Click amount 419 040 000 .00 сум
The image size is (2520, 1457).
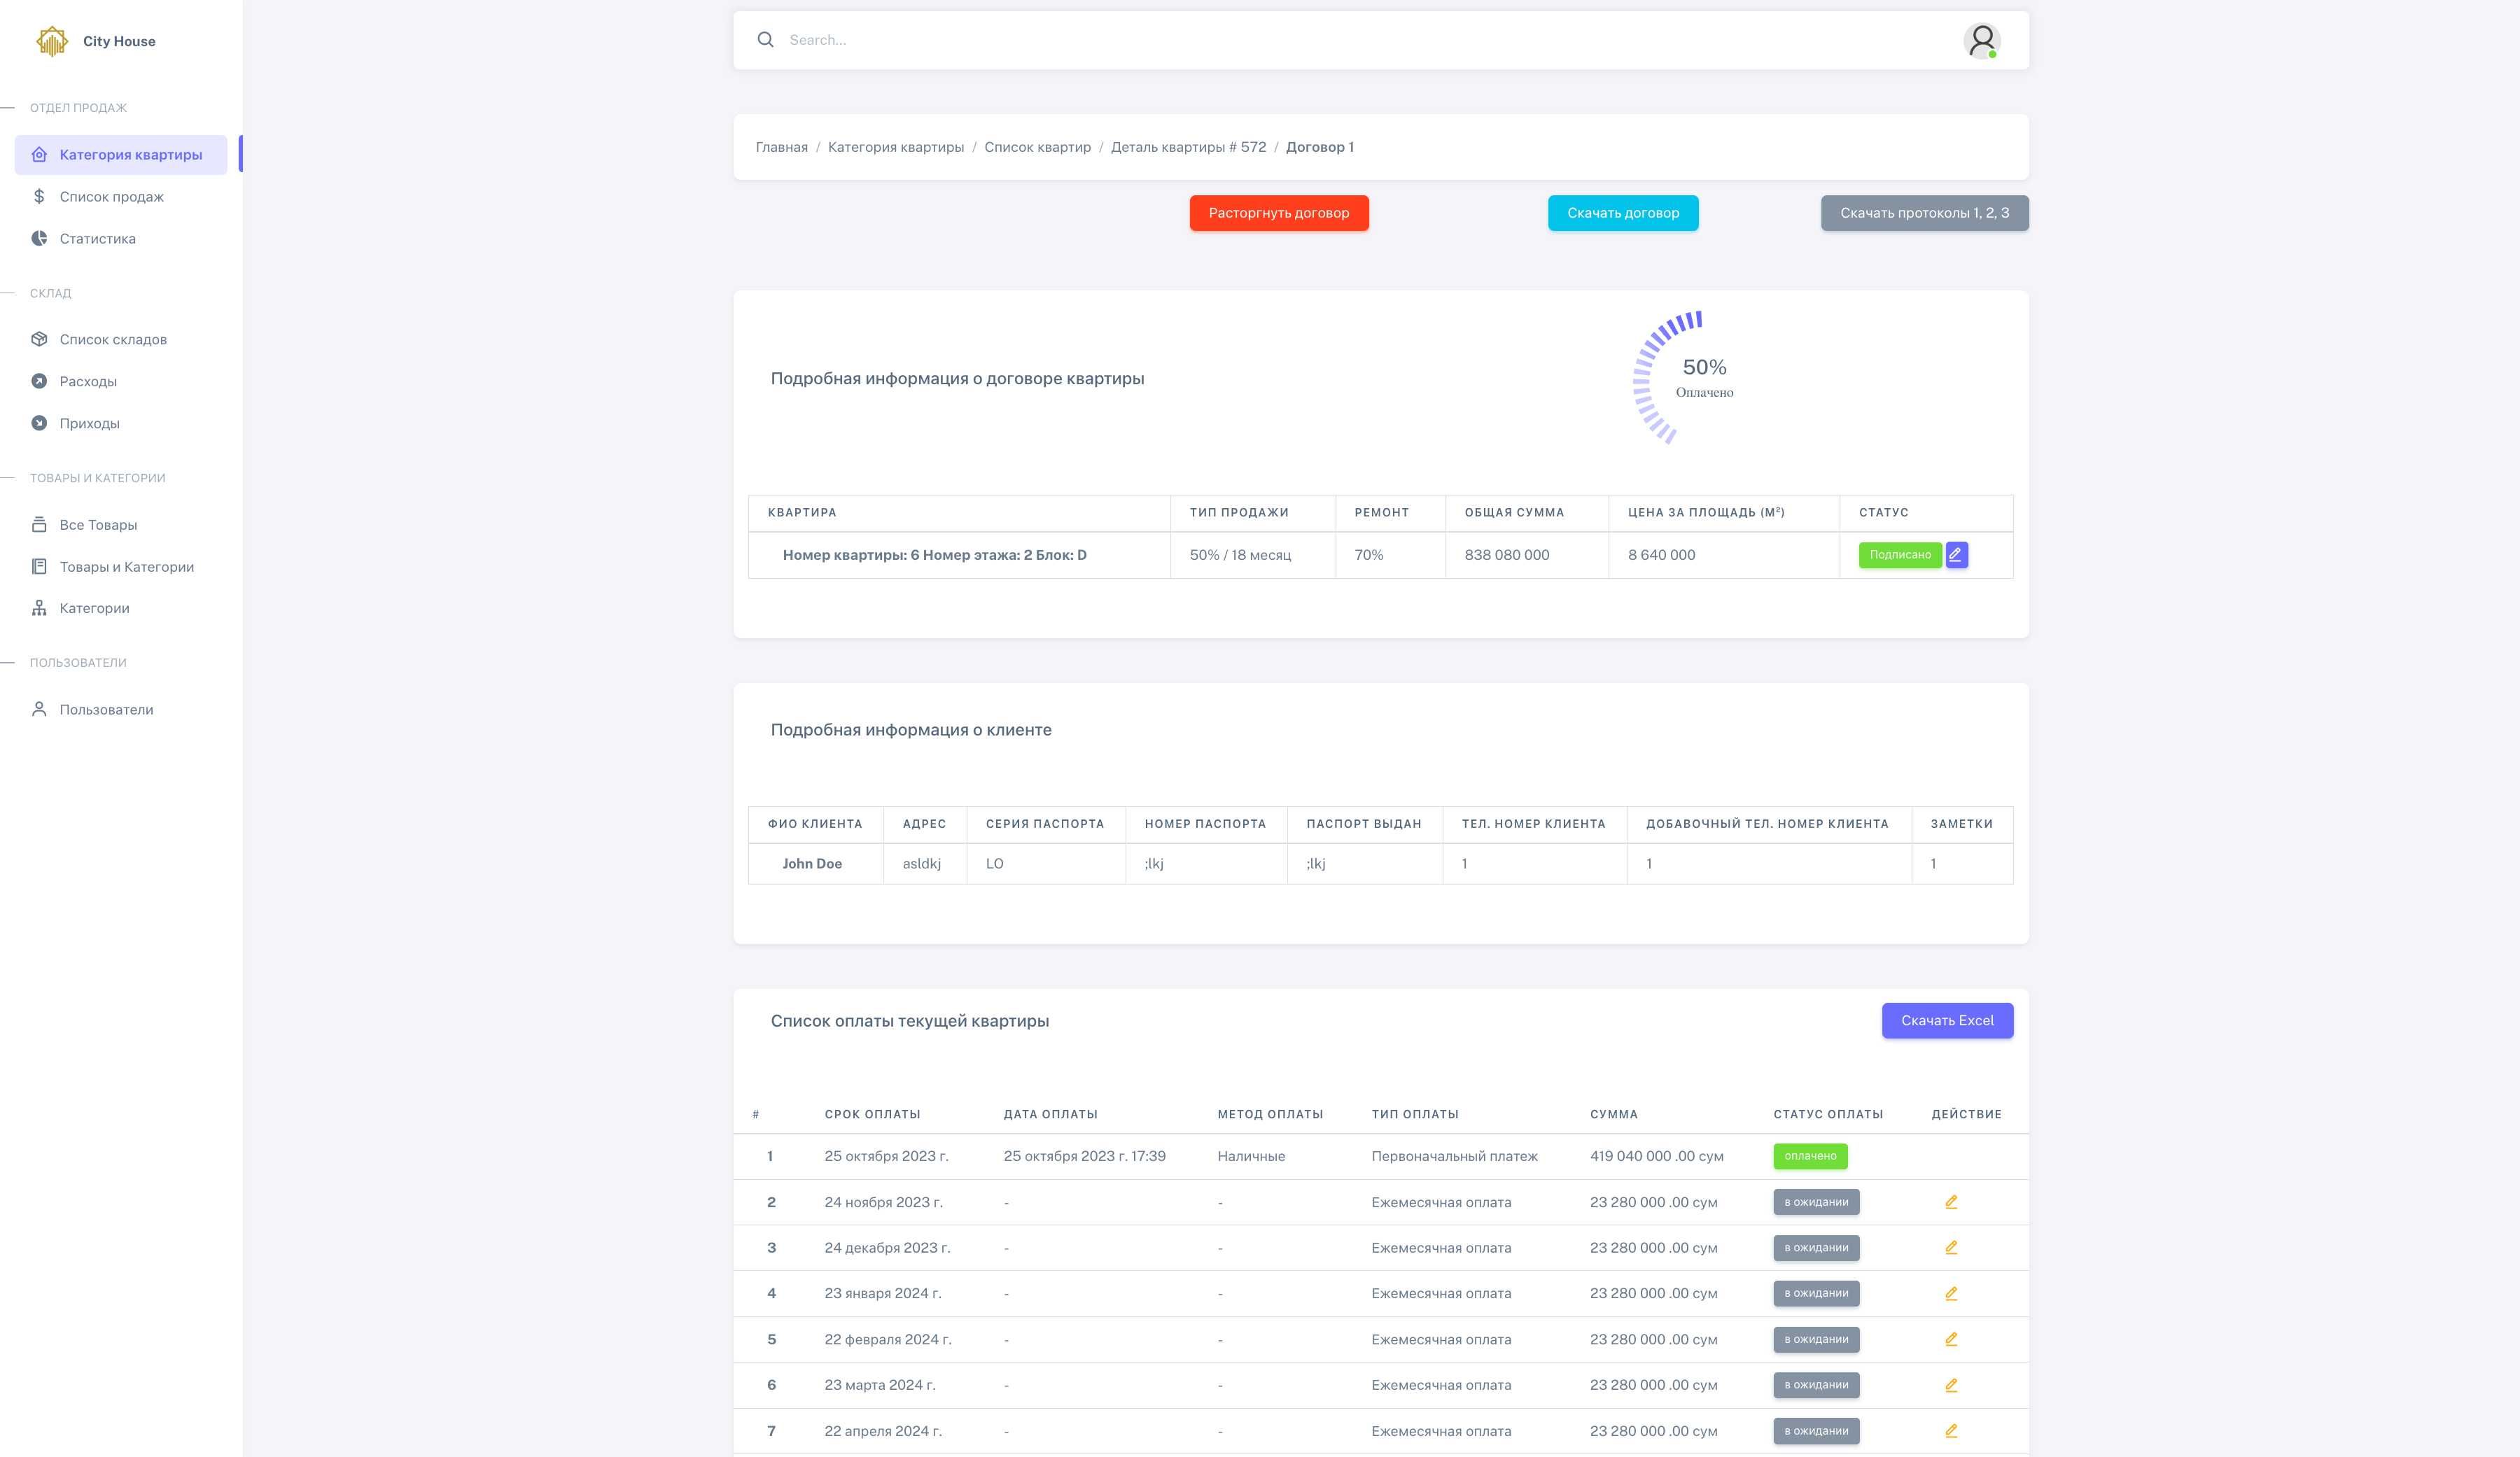(x=1656, y=1156)
